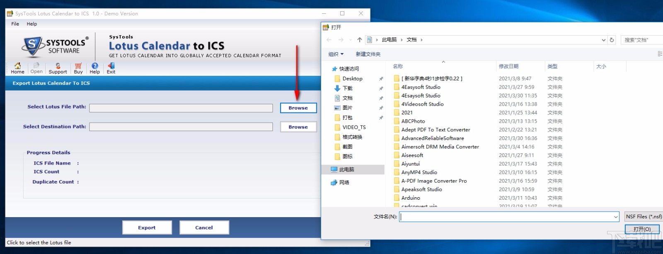Viewport: 663px width, 254px height.
Task: Select the AdvancedReliableSoftware folder
Action: (433, 138)
